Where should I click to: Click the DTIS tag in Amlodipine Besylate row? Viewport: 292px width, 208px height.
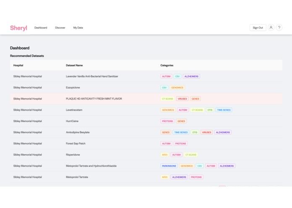[x=195, y=132]
